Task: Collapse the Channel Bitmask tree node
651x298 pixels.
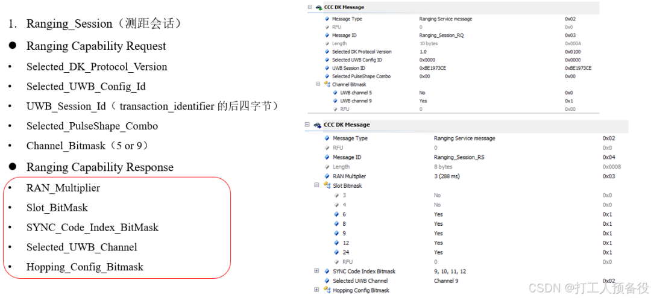Action: 318,84
